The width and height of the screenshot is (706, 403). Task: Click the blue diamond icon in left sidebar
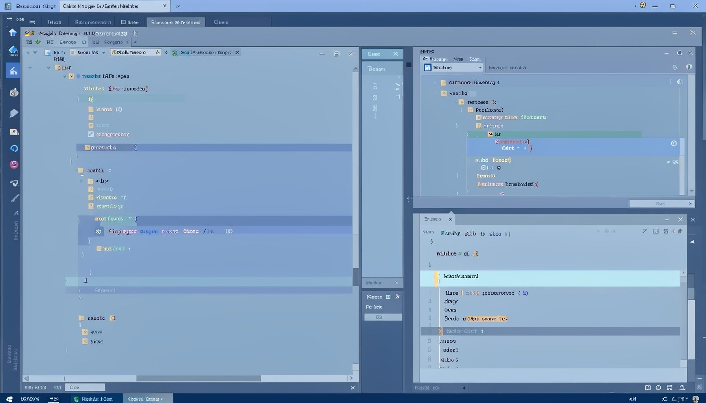coord(13,50)
